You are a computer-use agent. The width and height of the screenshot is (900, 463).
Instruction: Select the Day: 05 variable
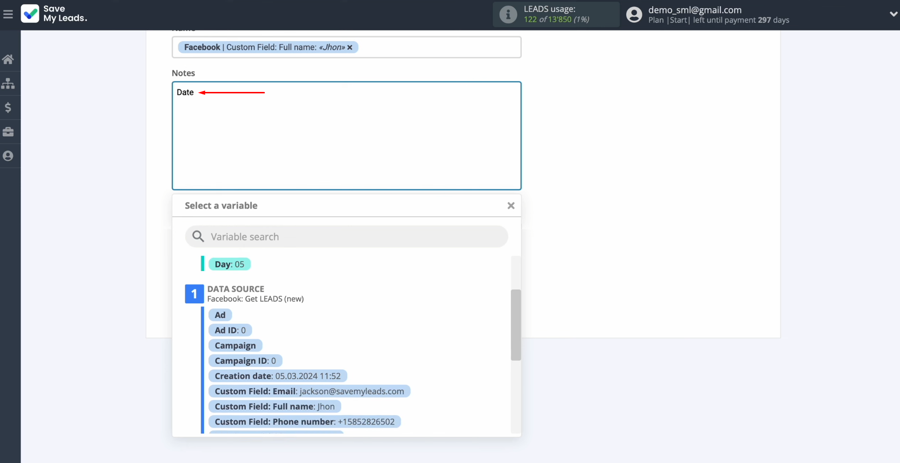(230, 264)
